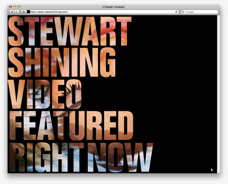Click the STEWART SHINING window title
The height and width of the screenshot is (184, 228).
click(114, 7)
